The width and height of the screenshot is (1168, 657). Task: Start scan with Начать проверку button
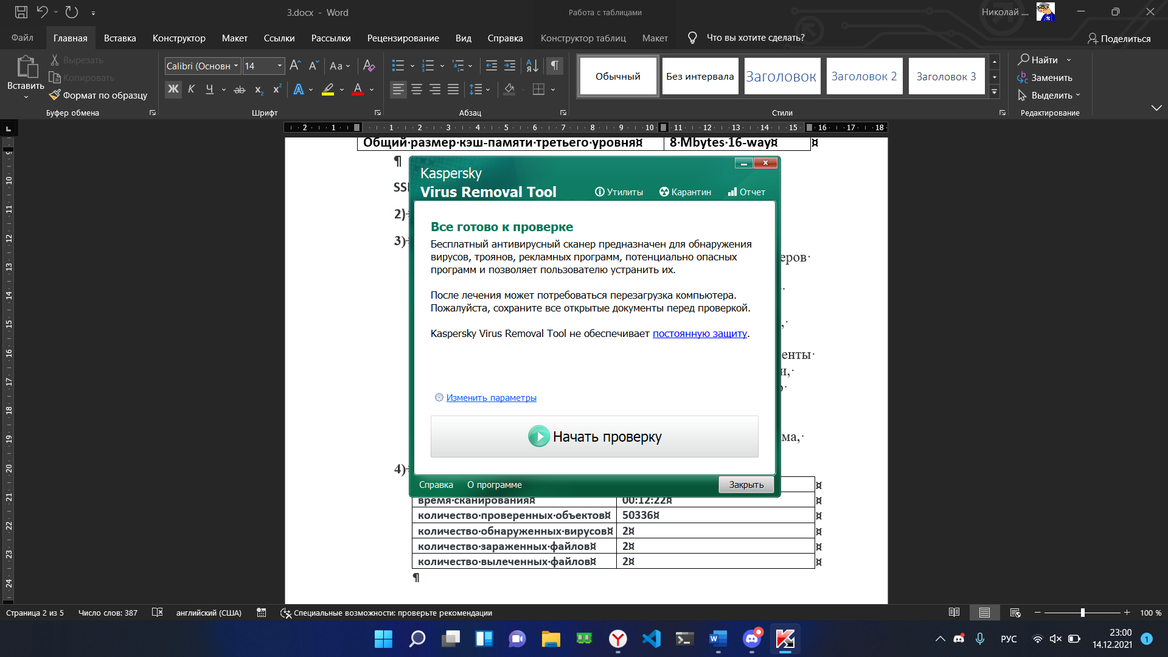click(594, 437)
